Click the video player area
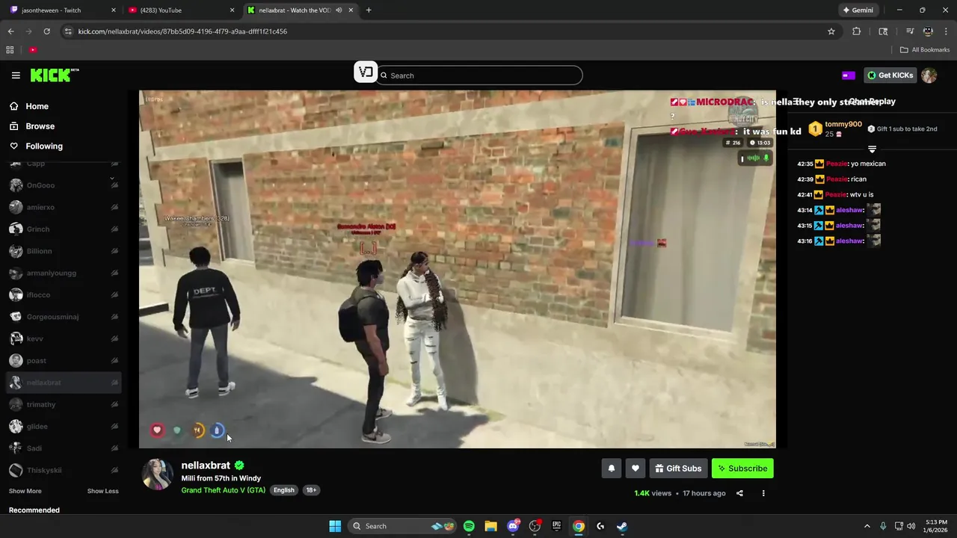The height and width of the screenshot is (538, 957). 458,269
